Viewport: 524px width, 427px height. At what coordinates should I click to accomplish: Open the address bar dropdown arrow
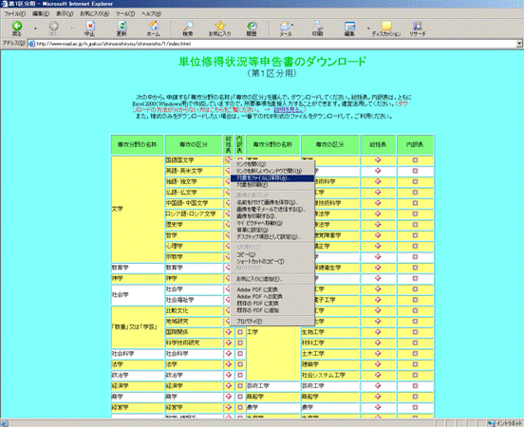pyautogui.click(x=519, y=44)
